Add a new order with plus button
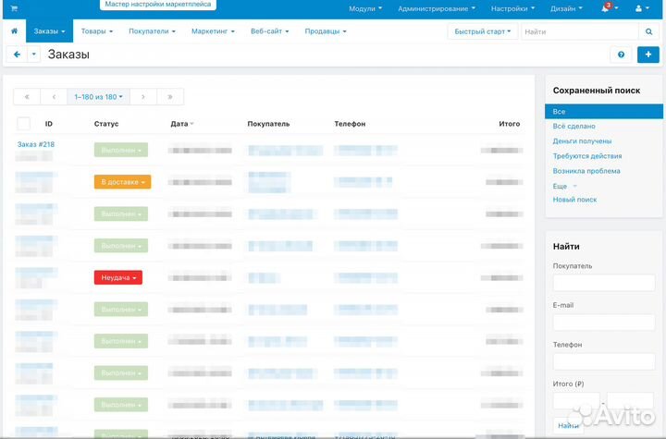 click(648, 55)
